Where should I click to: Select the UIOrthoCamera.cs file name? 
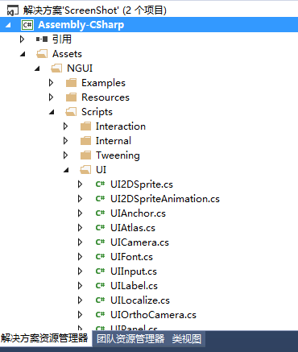click(153, 315)
